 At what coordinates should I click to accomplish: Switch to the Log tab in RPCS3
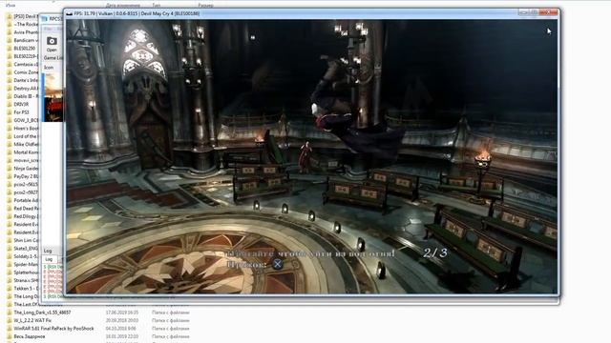coord(49,259)
